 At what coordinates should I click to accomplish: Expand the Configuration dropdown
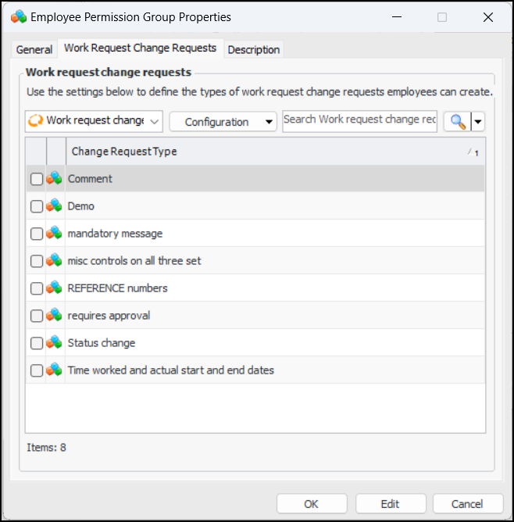coord(223,122)
